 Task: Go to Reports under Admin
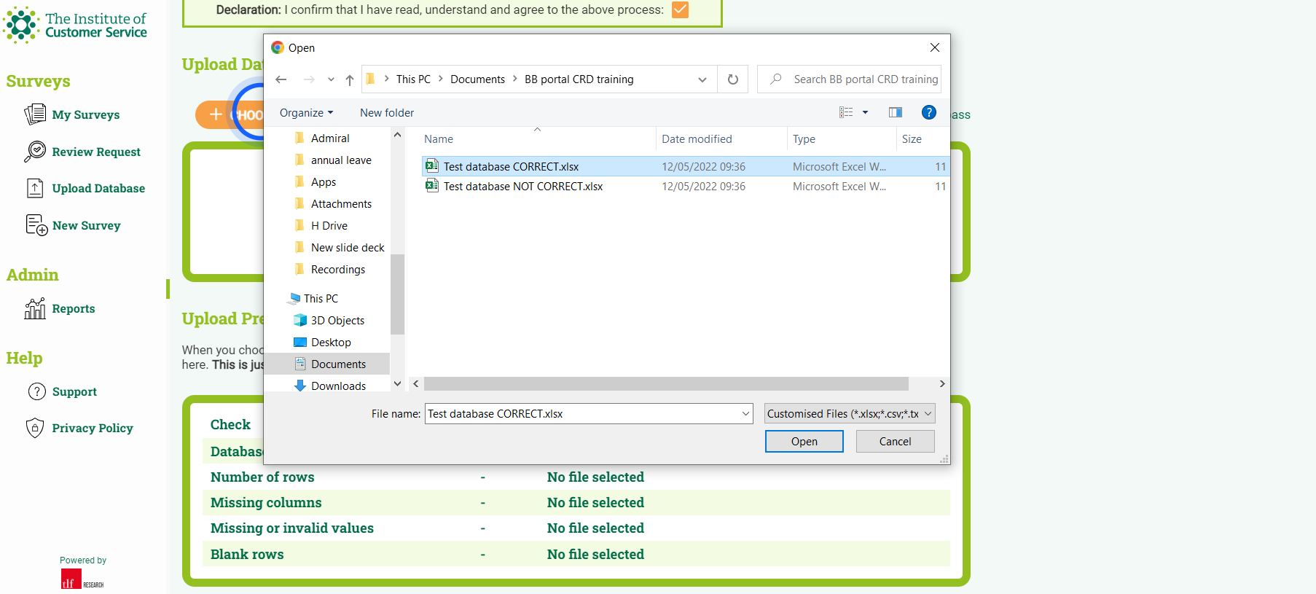coord(73,308)
